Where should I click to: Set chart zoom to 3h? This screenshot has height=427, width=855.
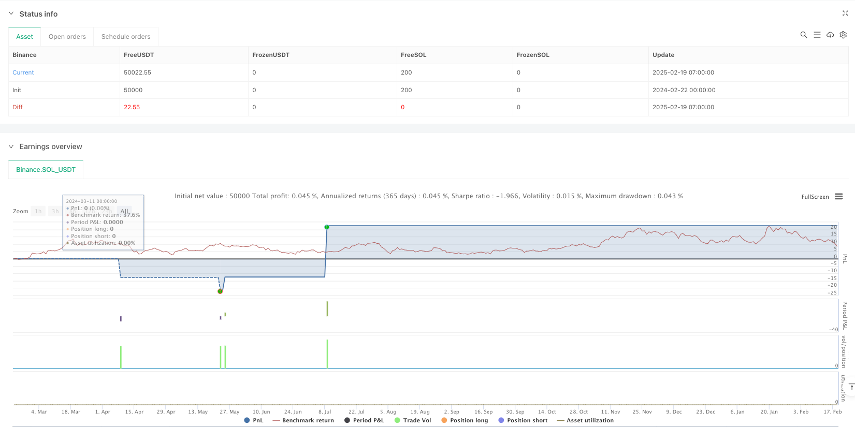pos(55,211)
